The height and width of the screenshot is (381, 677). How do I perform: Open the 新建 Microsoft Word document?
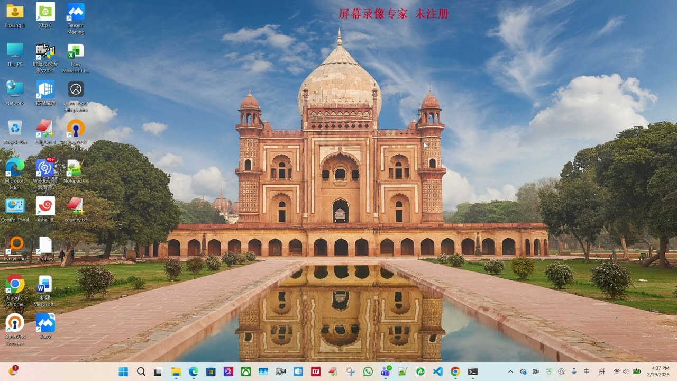[45, 291]
